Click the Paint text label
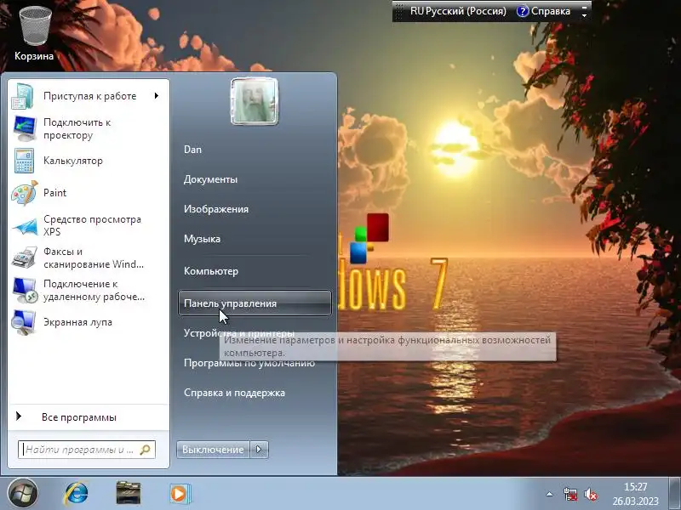681x510 pixels. click(x=54, y=193)
